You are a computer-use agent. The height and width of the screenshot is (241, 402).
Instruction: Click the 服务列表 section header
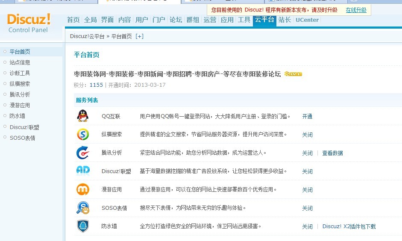[x=87, y=100]
